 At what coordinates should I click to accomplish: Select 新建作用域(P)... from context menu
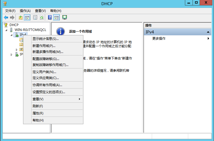coord(44,46)
